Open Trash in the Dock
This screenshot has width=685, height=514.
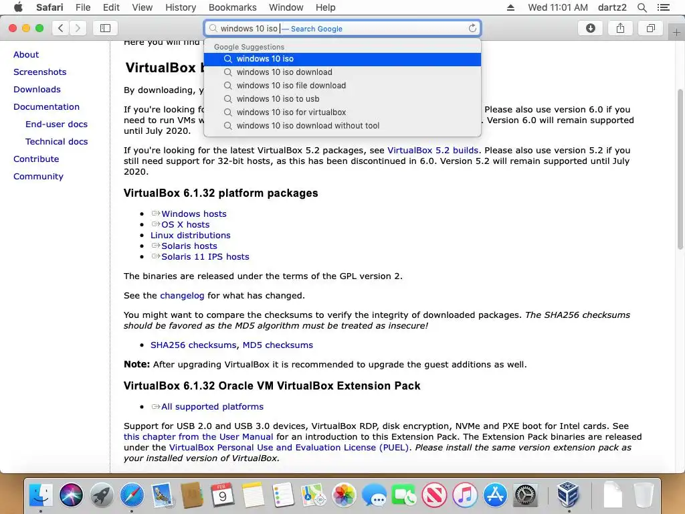point(643,495)
